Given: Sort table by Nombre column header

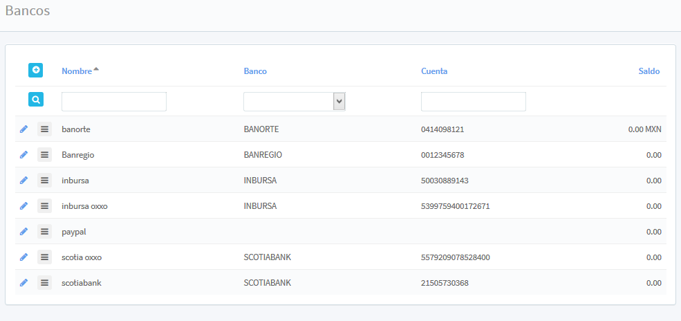Looking at the screenshot, I should pyautogui.click(x=76, y=71).
